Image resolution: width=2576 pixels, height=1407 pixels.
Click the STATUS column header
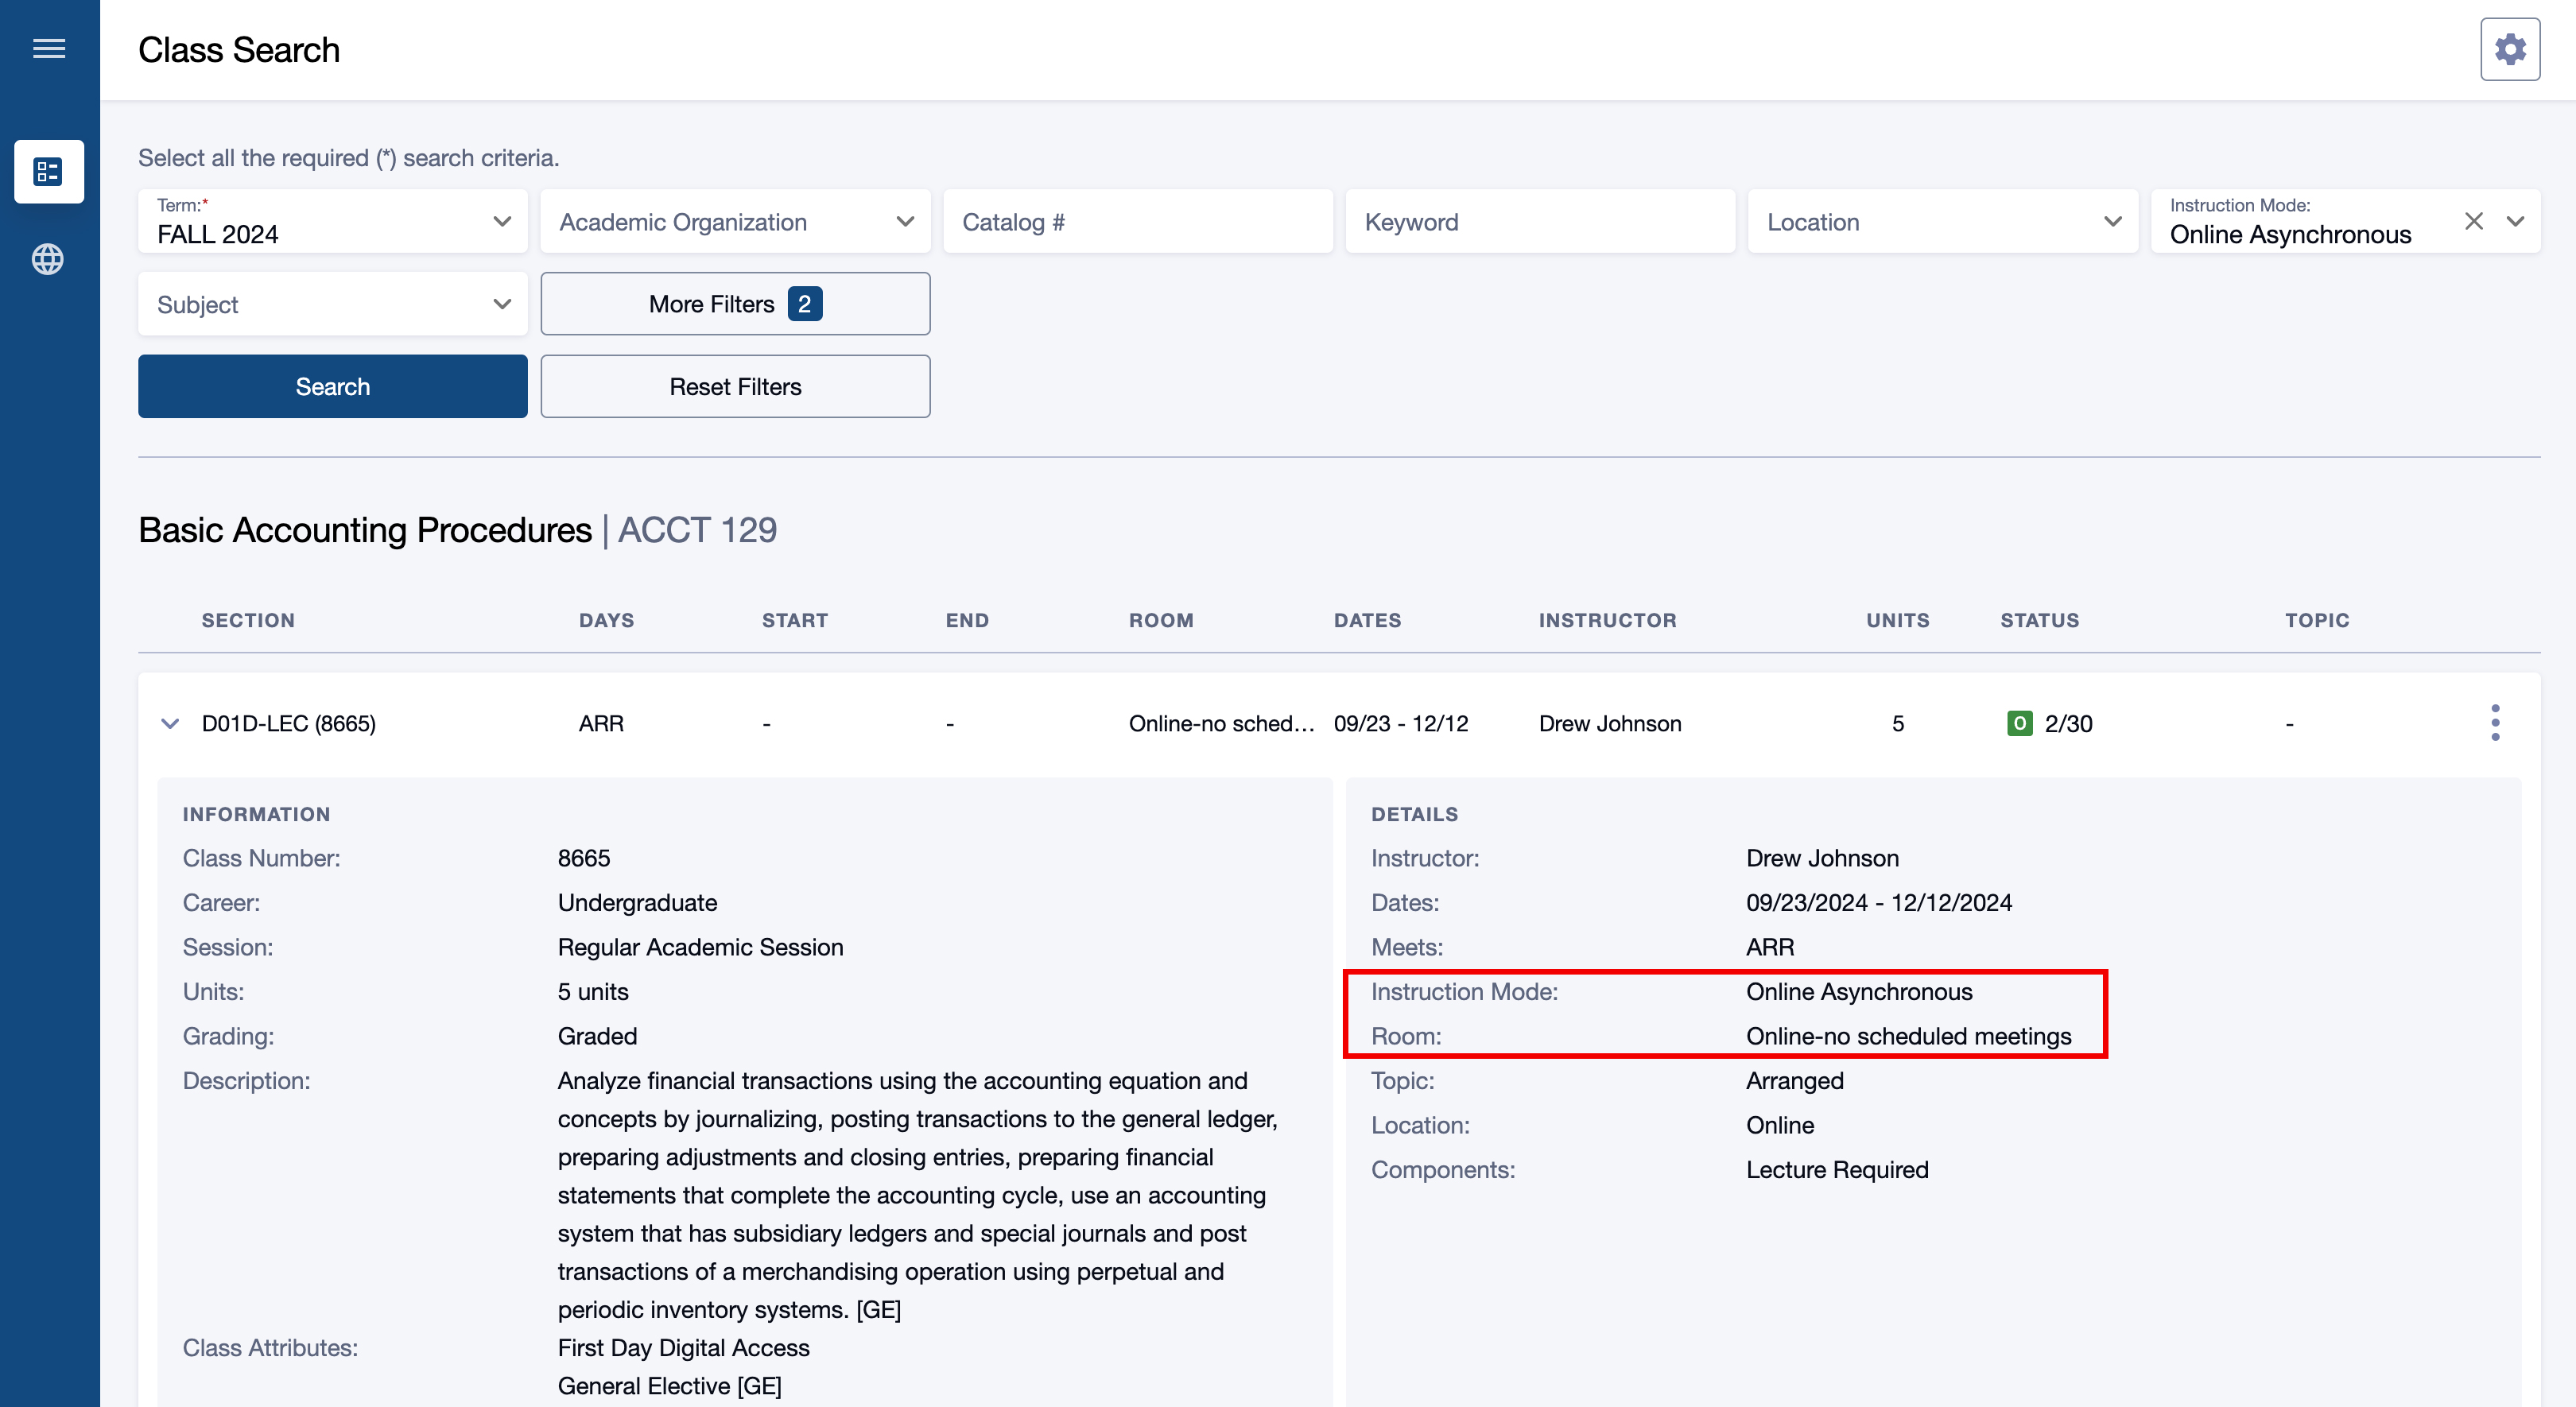2039,620
